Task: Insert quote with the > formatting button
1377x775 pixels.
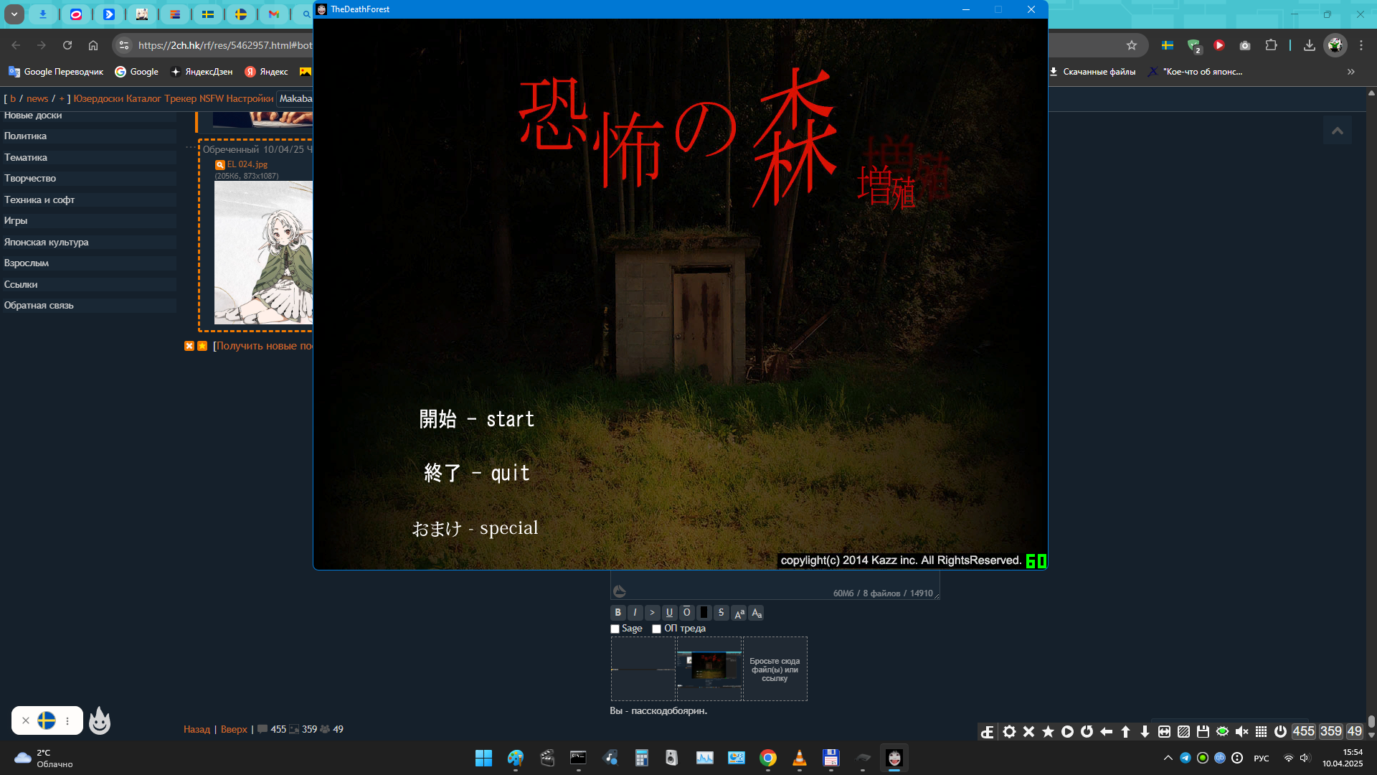Action: click(652, 612)
